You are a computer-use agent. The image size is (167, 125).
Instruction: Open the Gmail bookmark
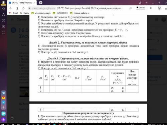click(x=13, y=13)
